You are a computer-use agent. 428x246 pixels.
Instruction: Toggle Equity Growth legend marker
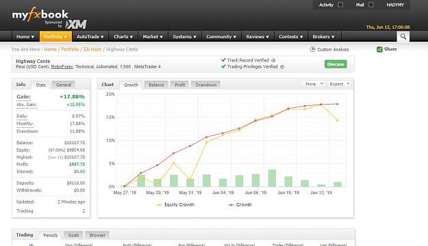point(159,205)
